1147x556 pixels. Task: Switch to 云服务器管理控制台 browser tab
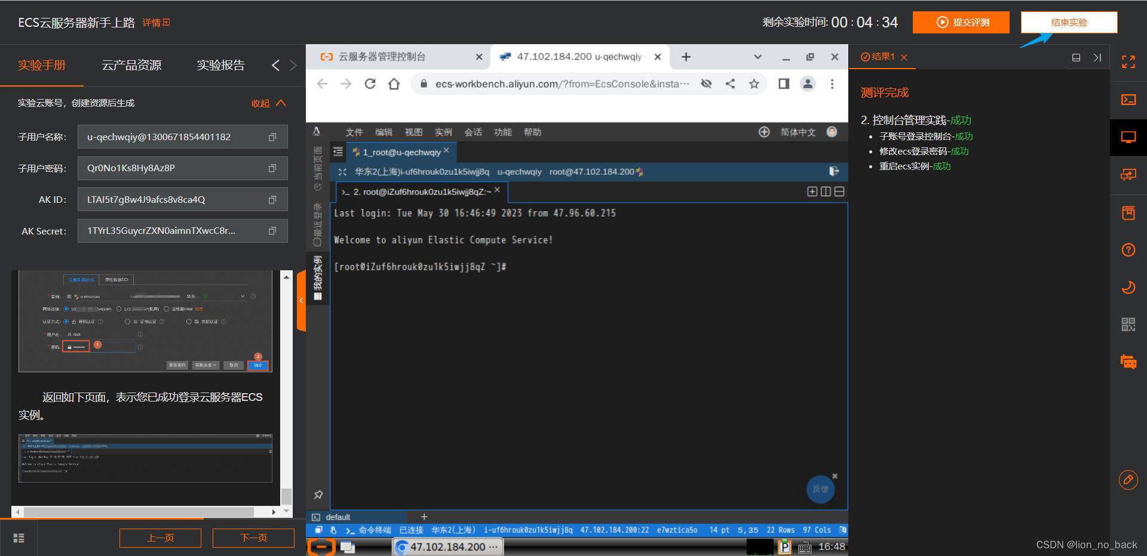tap(399, 57)
